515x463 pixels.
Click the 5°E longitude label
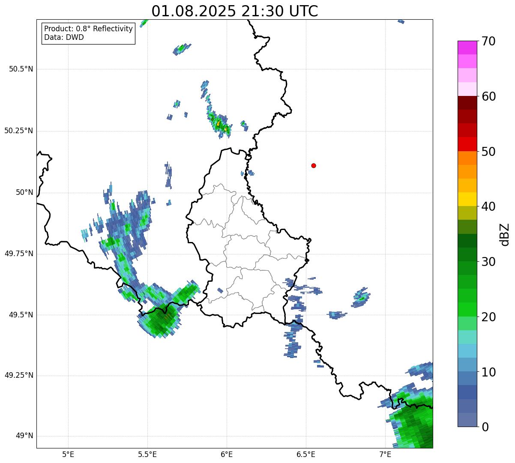click(x=68, y=454)
